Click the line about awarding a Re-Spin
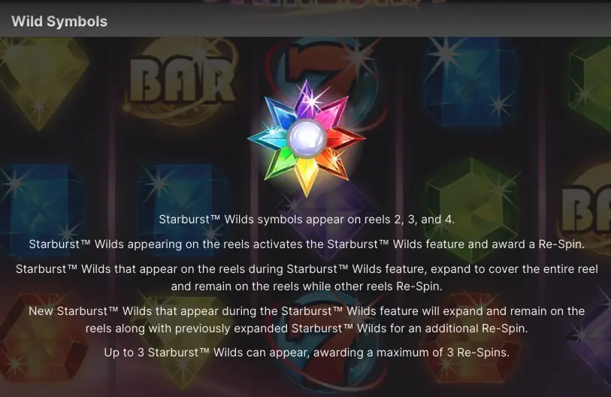This screenshot has width=611, height=397. (307, 244)
